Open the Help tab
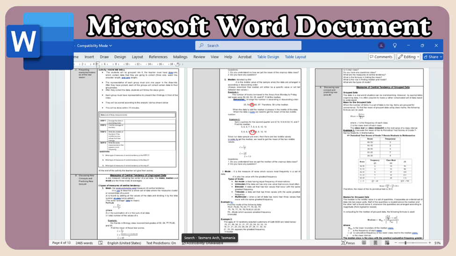Viewport: 456px width, 256px height. point(228,57)
